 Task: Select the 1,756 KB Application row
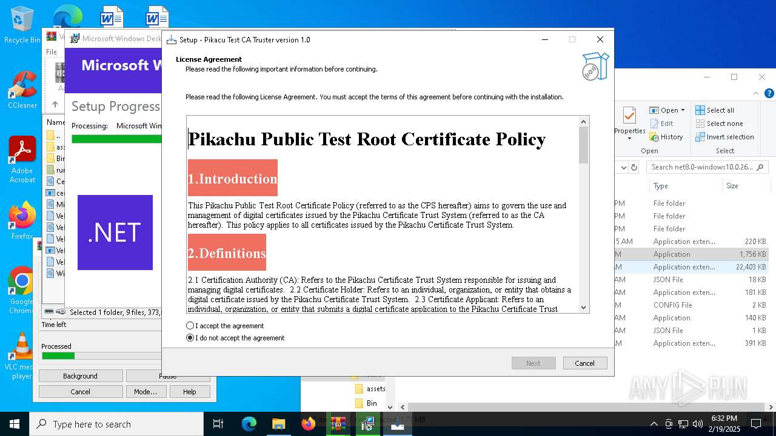(x=692, y=254)
